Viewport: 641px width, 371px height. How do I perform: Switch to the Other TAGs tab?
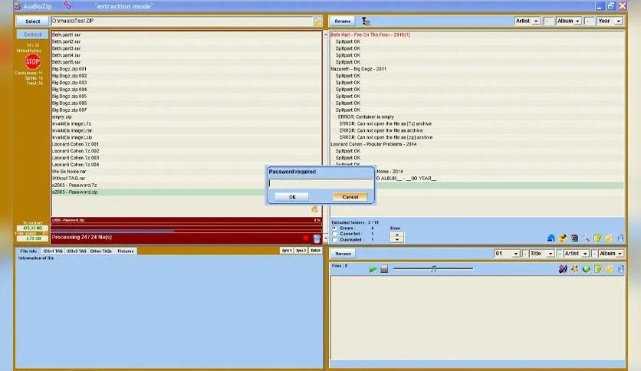pyautogui.click(x=101, y=251)
